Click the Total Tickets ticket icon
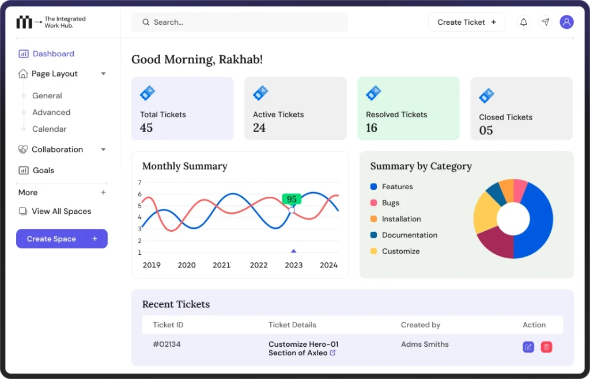Viewport: 590px width, 379px height. [147, 93]
